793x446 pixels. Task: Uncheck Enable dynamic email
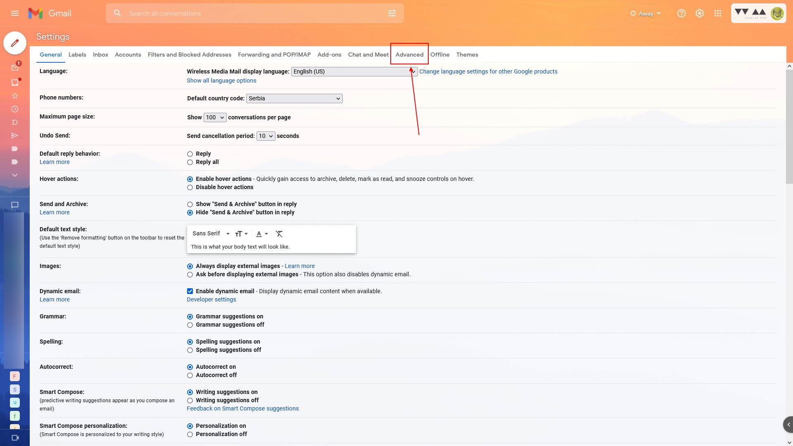[190, 291]
